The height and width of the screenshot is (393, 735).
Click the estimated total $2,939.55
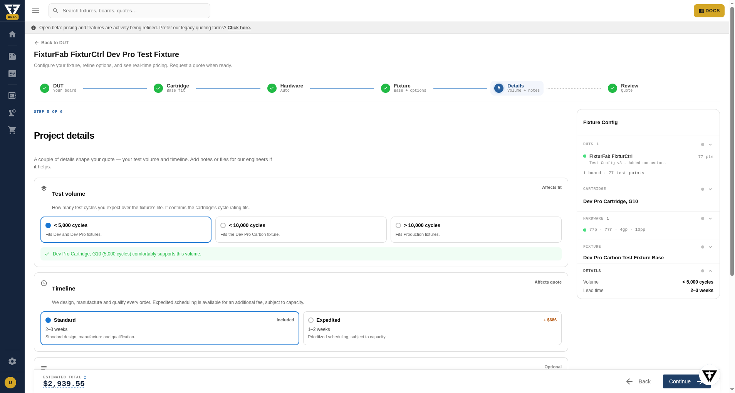(64, 384)
